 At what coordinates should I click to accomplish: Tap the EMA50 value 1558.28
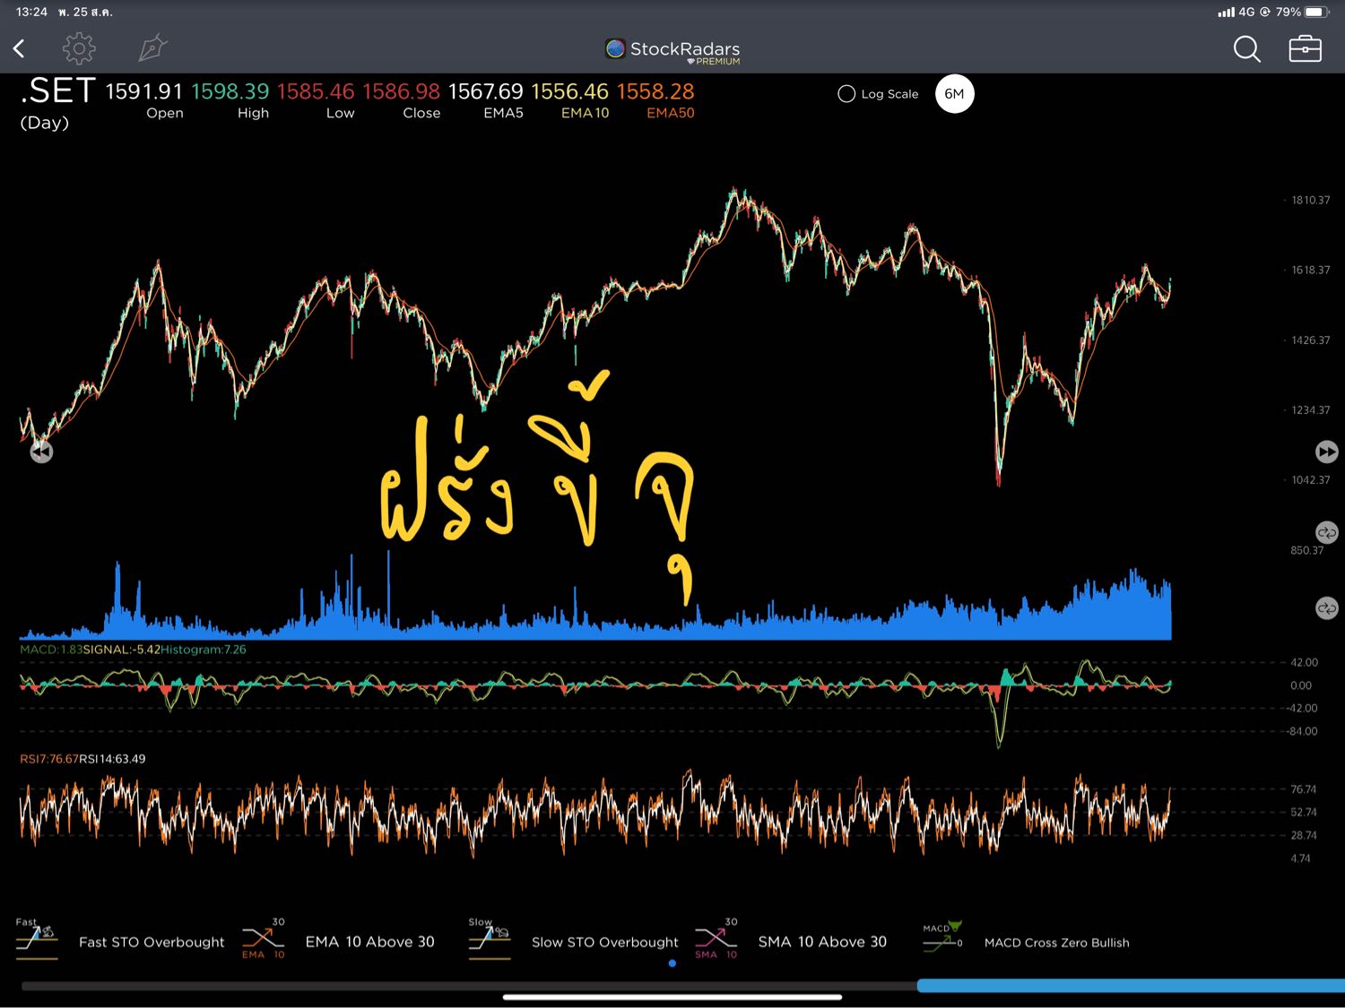pyautogui.click(x=655, y=91)
